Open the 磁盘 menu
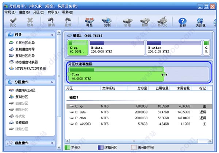The width and height of the screenshot is (219, 153). [24, 12]
